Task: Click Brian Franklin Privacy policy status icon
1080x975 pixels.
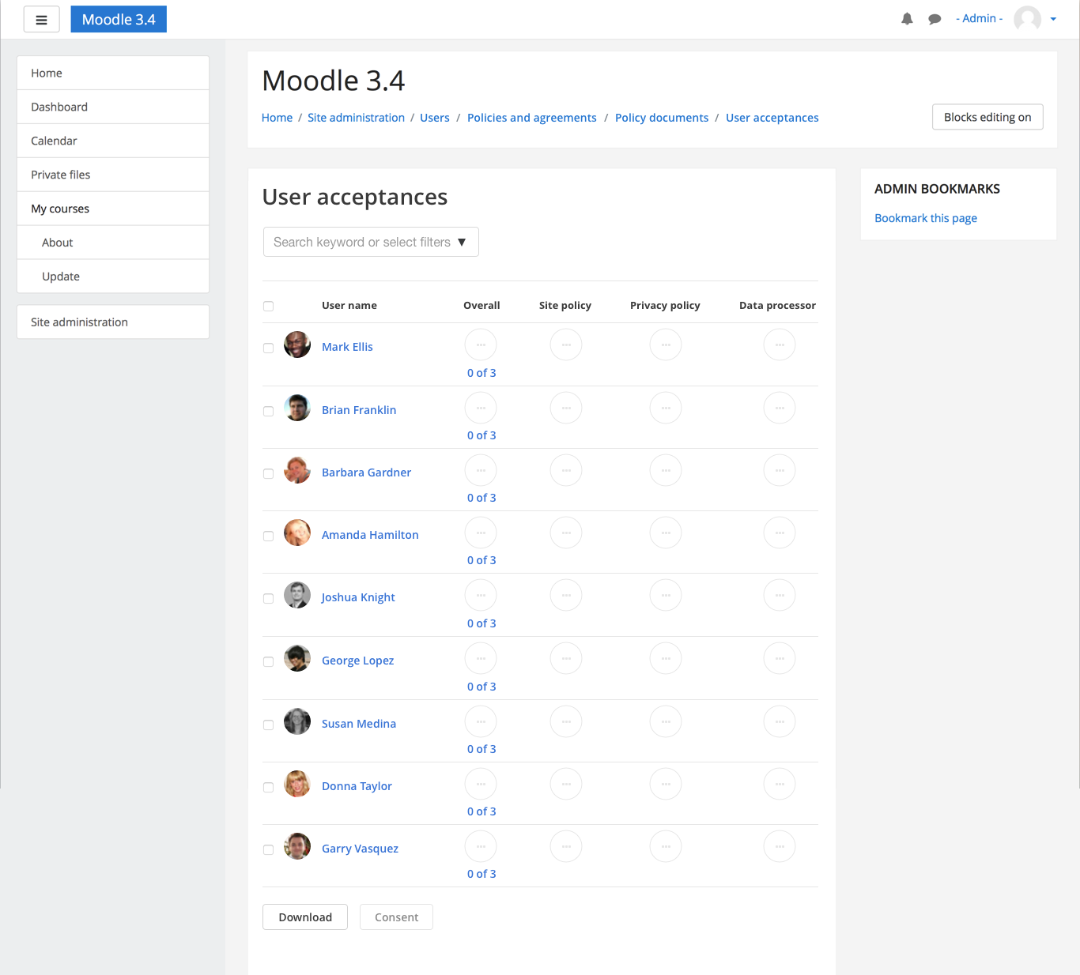Action: (666, 408)
